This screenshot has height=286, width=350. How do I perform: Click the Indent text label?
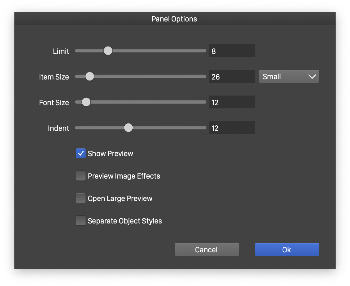click(x=58, y=128)
